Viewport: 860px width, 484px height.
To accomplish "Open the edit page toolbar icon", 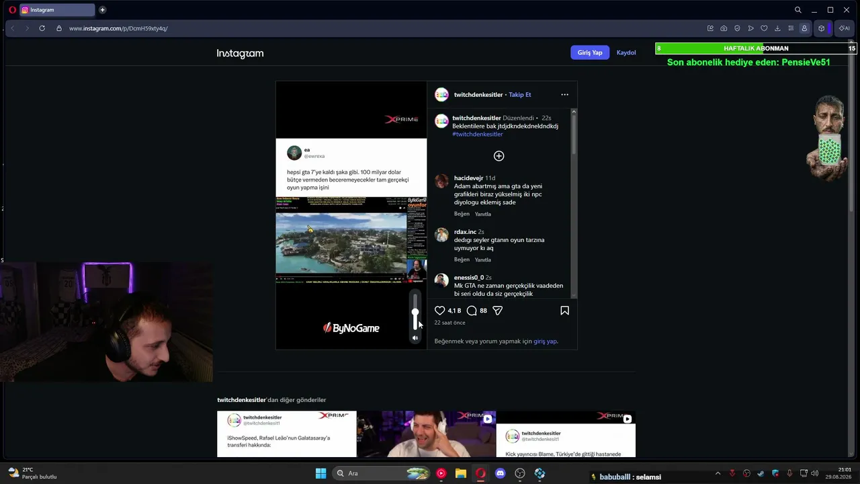I will click(710, 28).
